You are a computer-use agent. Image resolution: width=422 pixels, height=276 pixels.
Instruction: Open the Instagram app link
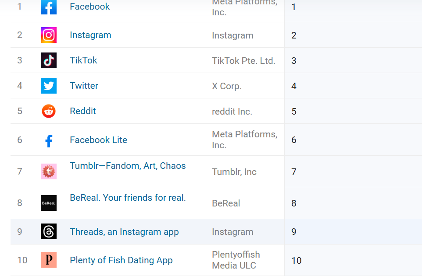click(90, 35)
